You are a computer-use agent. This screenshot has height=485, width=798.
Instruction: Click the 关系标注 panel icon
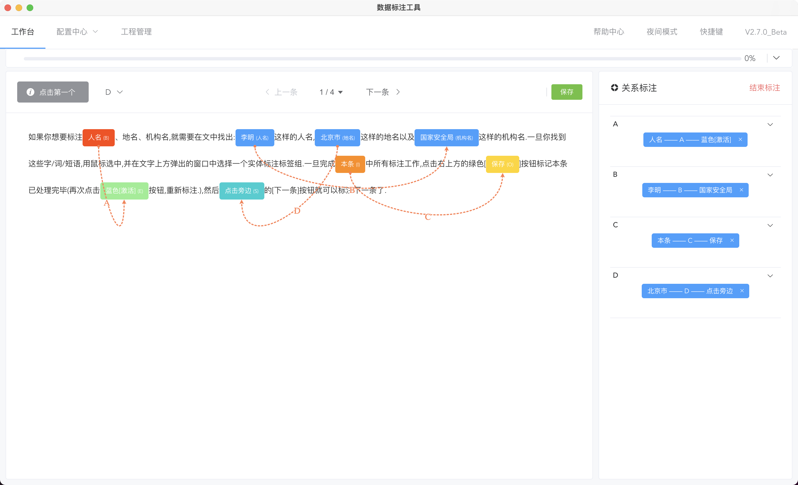click(x=614, y=88)
